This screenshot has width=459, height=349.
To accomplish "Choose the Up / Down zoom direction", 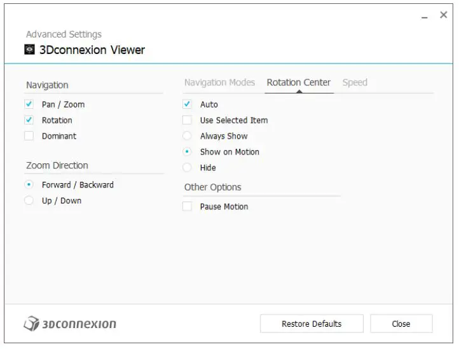I will point(29,201).
